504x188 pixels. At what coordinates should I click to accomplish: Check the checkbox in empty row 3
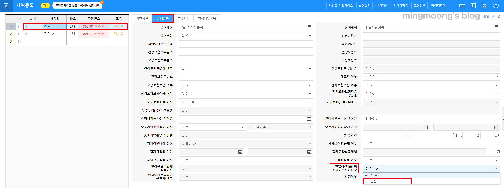click(20, 41)
